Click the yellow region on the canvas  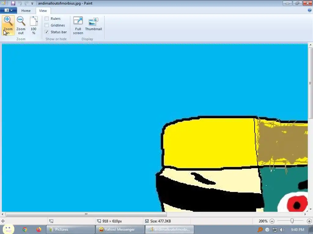(x=210, y=143)
